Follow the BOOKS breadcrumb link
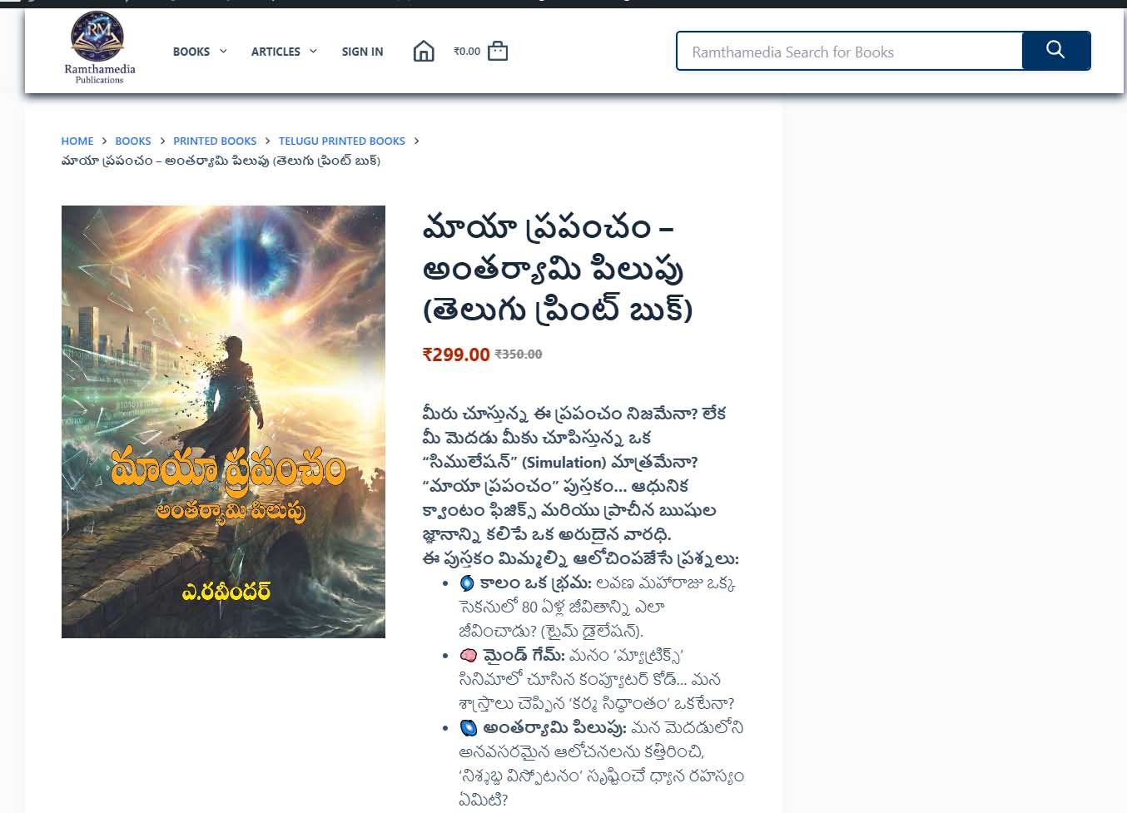 pos(133,141)
